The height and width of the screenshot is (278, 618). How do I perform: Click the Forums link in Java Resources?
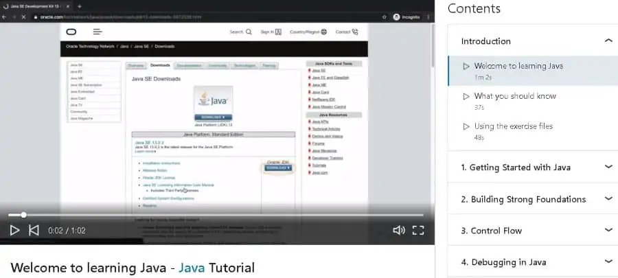318,143
